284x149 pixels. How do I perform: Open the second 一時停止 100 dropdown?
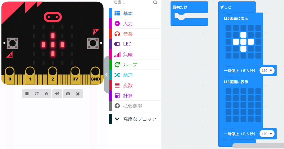coord(267,134)
